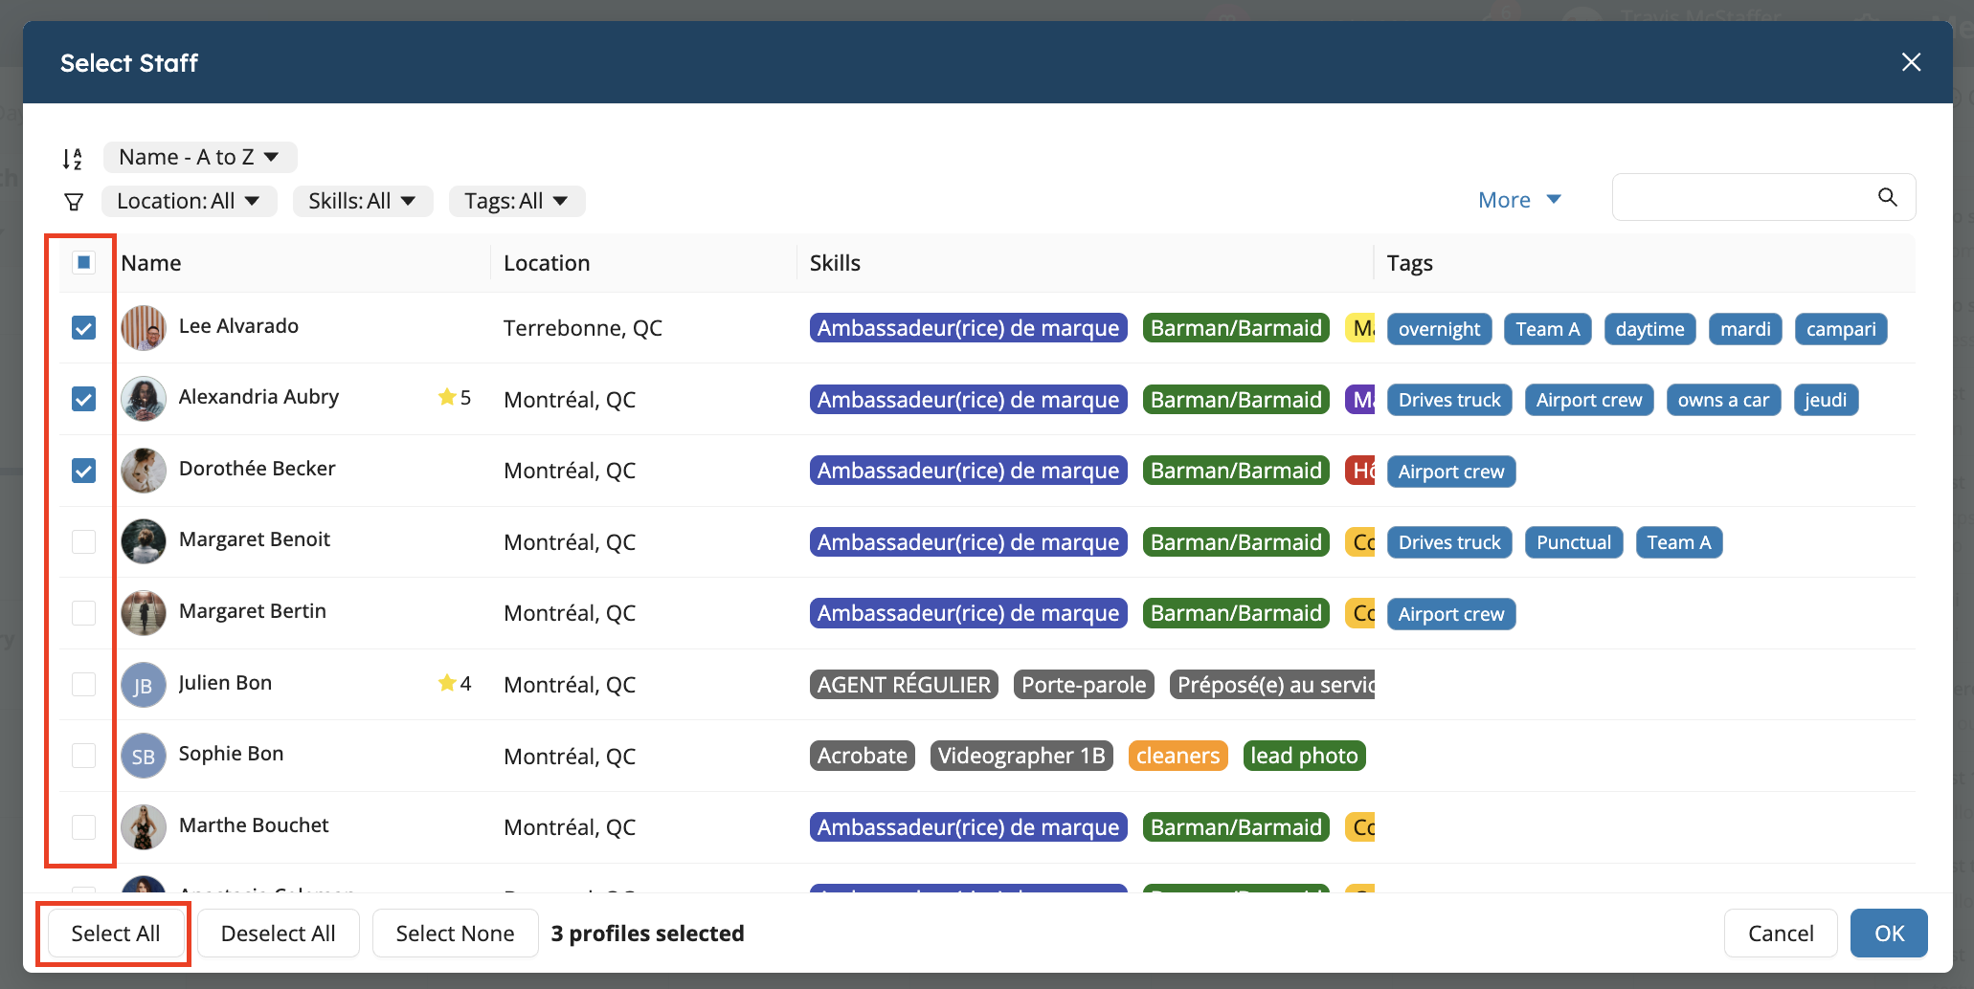
Task: Uncheck the Lee Alvarado checkbox
Action: [x=84, y=328]
